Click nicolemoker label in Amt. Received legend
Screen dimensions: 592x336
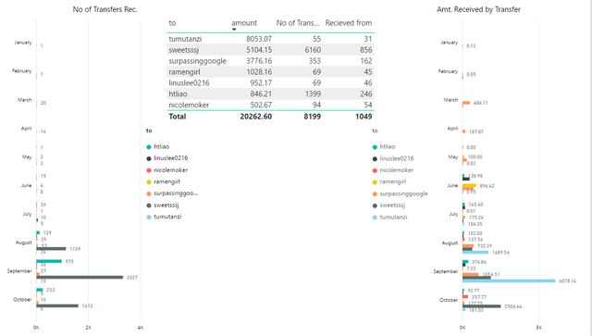pos(397,170)
